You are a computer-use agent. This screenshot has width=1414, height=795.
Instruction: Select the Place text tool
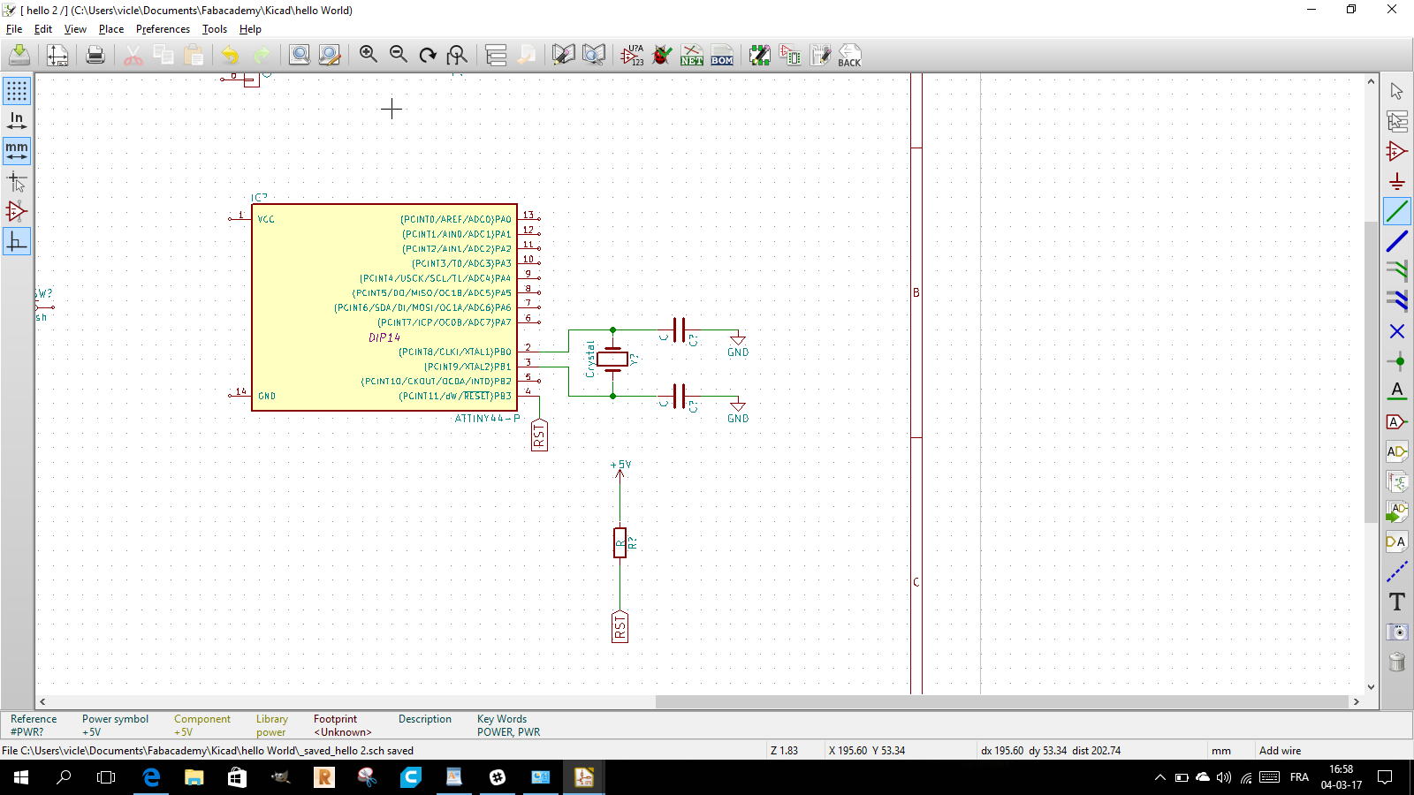[x=1397, y=602]
